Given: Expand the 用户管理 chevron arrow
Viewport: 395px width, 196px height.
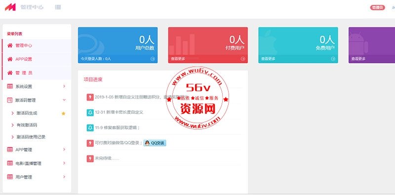Looking at the screenshot, I should pyautogui.click(x=64, y=177).
